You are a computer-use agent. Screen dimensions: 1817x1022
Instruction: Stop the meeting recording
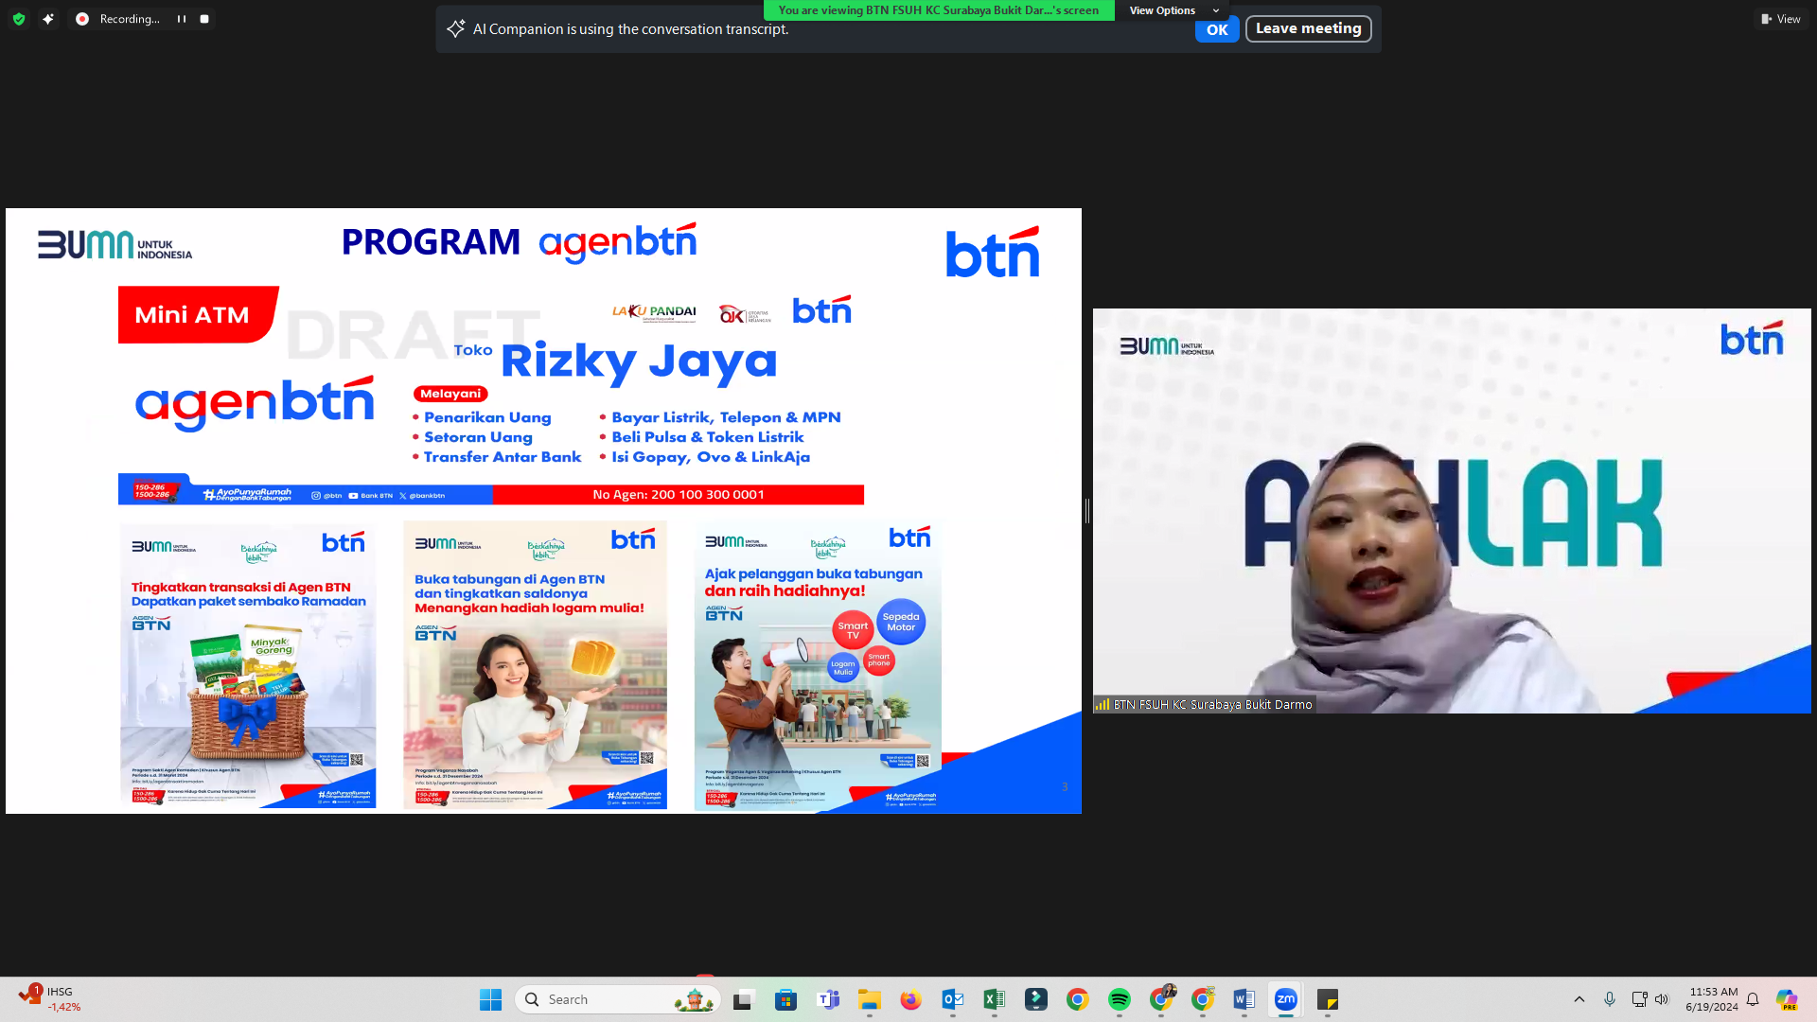(204, 19)
